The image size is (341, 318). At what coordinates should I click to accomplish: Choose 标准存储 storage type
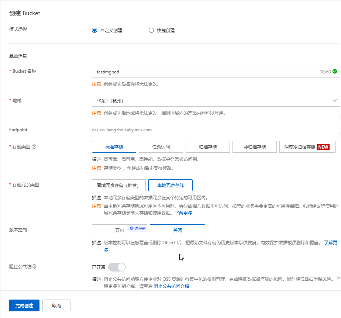click(x=114, y=147)
